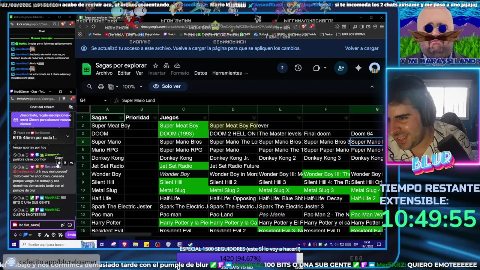Open Twitter bookmark in bookmarks bar

94,34
